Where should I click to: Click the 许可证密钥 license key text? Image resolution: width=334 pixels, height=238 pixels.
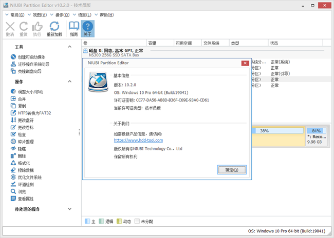(x=161, y=100)
